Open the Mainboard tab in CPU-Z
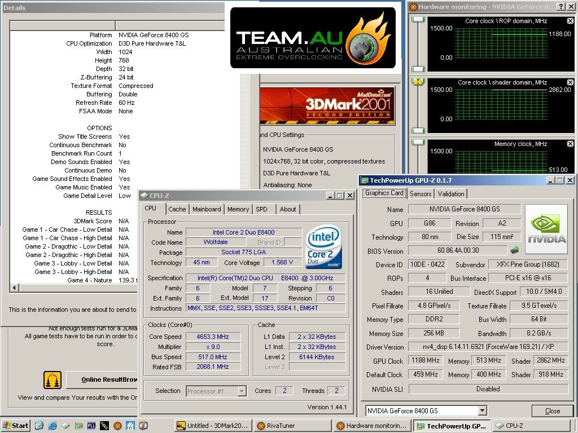 (207, 209)
